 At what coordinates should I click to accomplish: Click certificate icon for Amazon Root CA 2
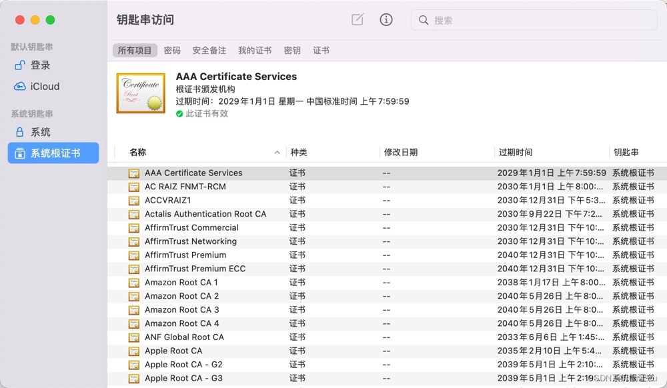(134, 296)
